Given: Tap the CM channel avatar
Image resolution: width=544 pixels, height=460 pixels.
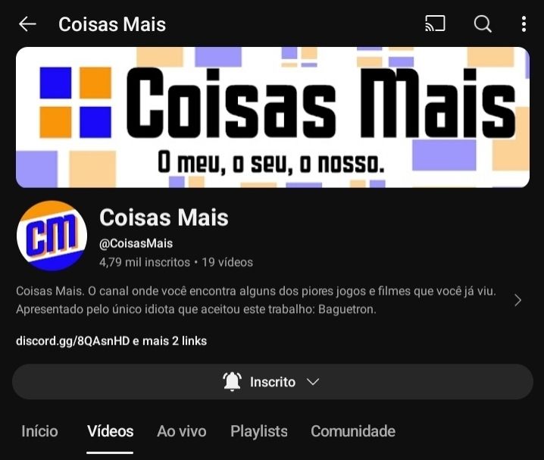Looking at the screenshot, I should click(x=52, y=236).
